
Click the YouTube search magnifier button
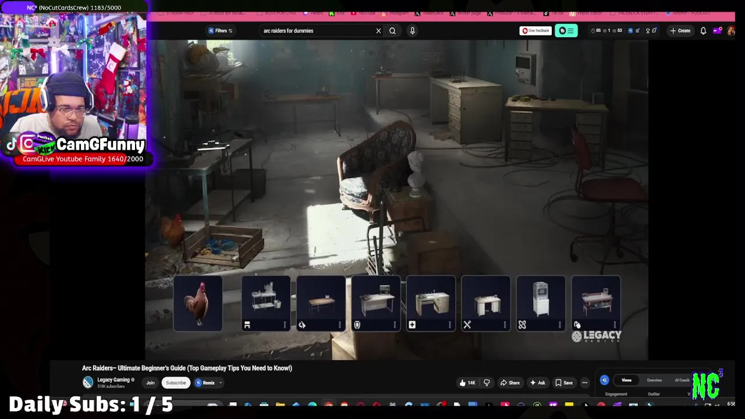392,31
